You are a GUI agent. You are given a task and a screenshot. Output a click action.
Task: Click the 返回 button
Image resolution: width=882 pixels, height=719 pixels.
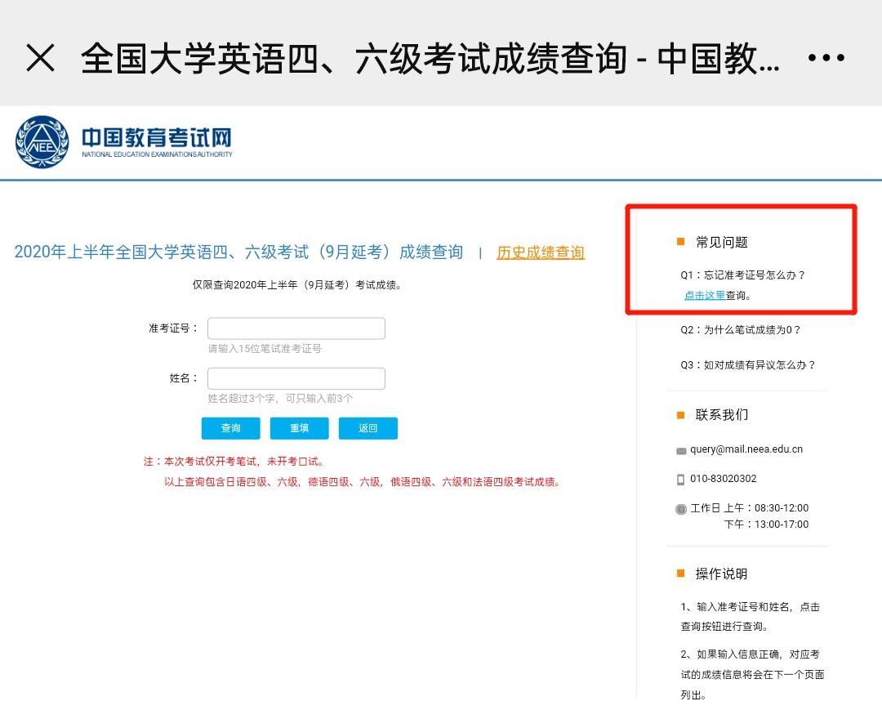367,428
